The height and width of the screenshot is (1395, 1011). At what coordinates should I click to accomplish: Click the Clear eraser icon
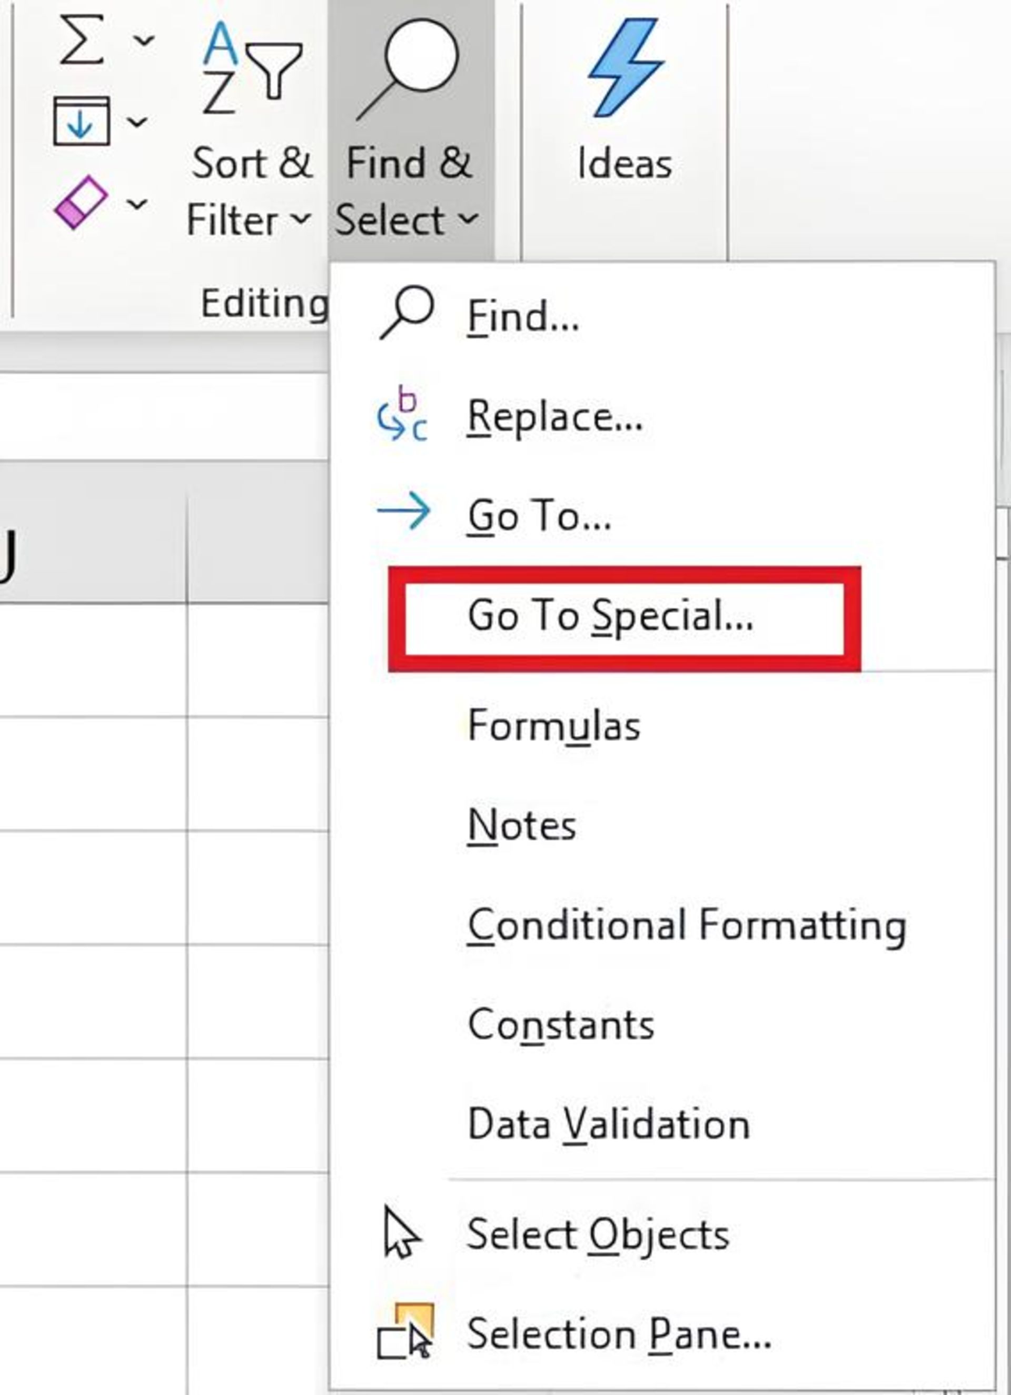pos(81,202)
